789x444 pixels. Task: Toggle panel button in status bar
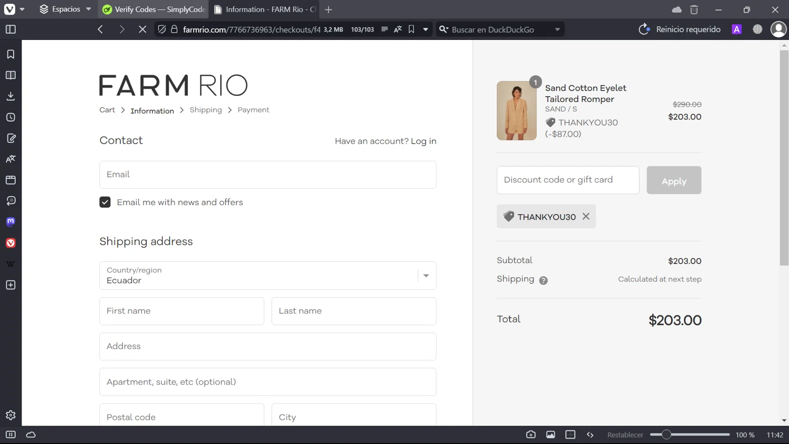[11, 435]
